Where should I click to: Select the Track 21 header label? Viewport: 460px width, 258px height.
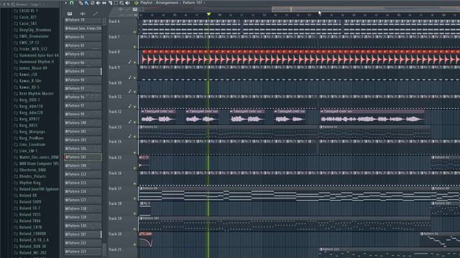pos(115,249)
